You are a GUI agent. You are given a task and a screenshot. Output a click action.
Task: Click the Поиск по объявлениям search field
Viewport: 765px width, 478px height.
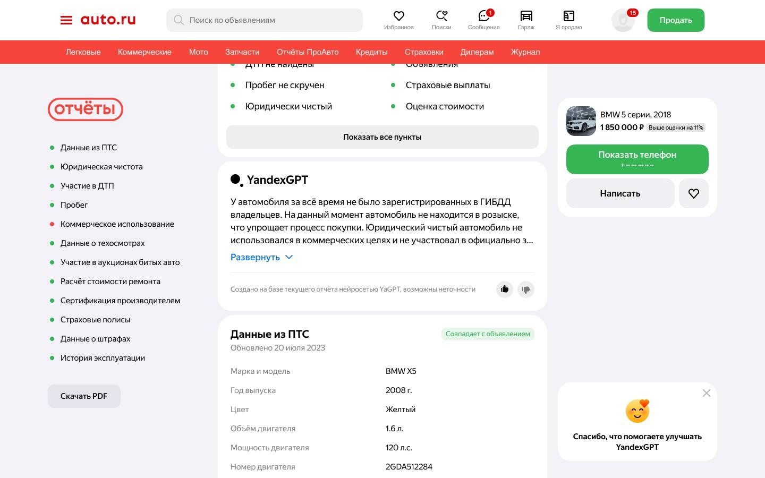coord(265,20)
